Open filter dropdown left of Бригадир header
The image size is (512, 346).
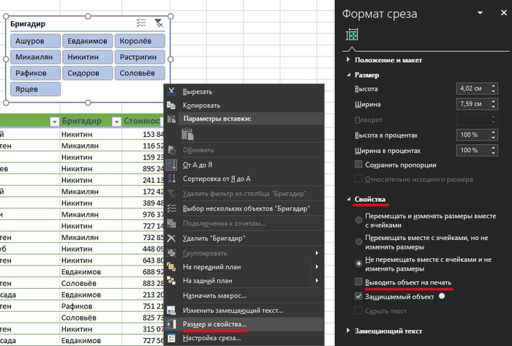tap(55, 121)
